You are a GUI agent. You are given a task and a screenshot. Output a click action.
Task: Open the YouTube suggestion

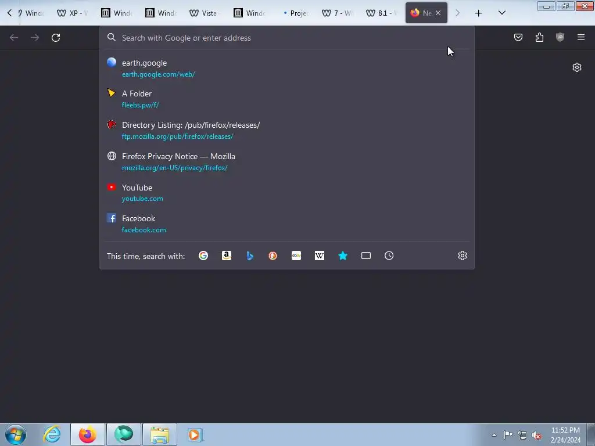point(287,193)
